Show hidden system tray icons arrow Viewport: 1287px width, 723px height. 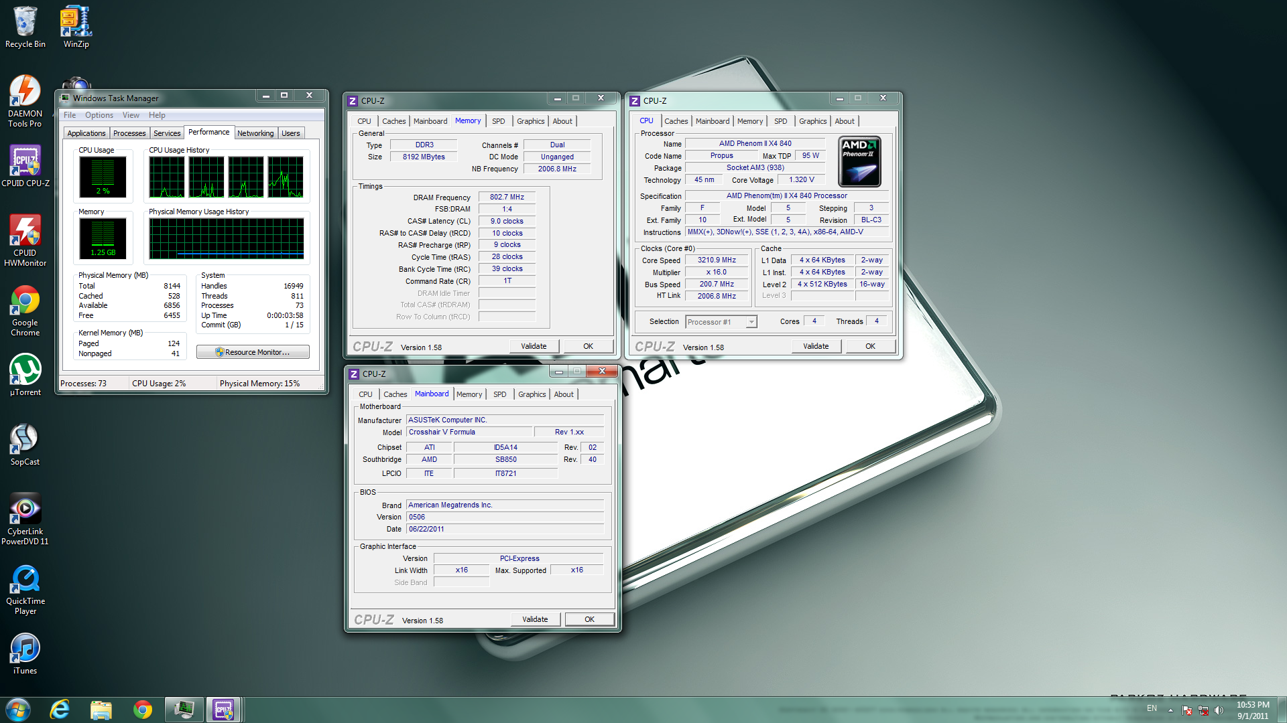point(1170,710)
